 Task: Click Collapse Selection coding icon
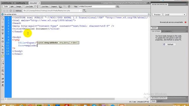click(x=3, y=30)
